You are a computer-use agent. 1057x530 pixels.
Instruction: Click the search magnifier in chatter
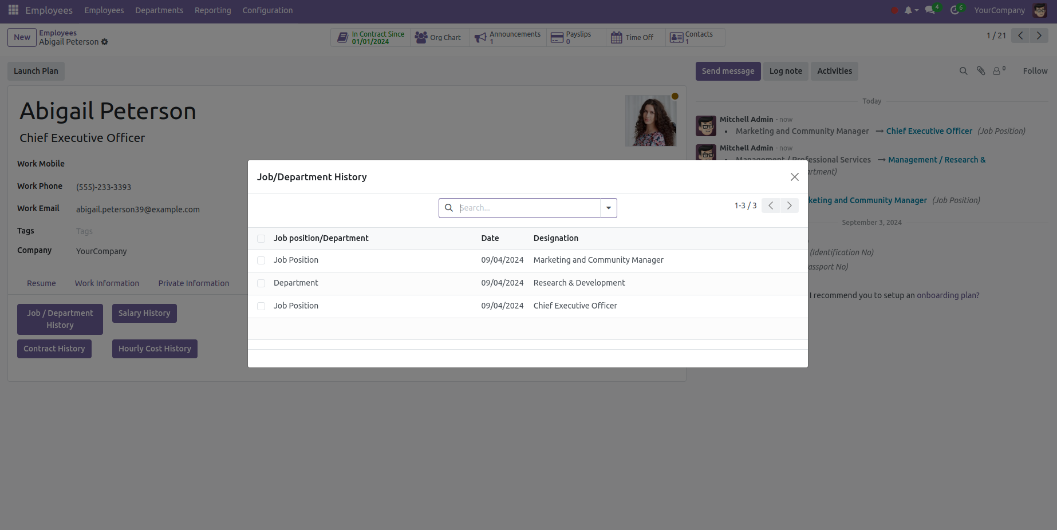pos(963,71)
